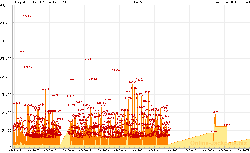Select the 23-10-18 date on the axis
The image size is (250, 153).
point(67,150)
